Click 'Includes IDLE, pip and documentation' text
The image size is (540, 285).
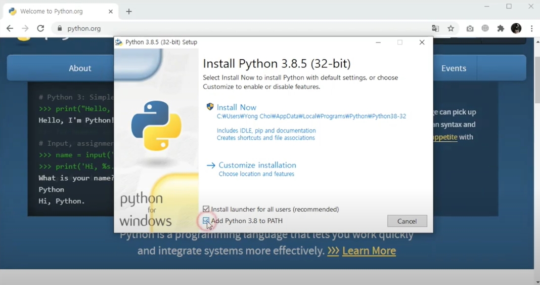[x=266, y=131]
